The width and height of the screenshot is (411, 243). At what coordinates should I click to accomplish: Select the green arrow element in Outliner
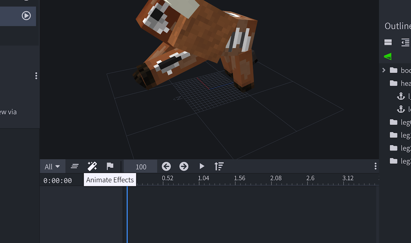(388, 57)
